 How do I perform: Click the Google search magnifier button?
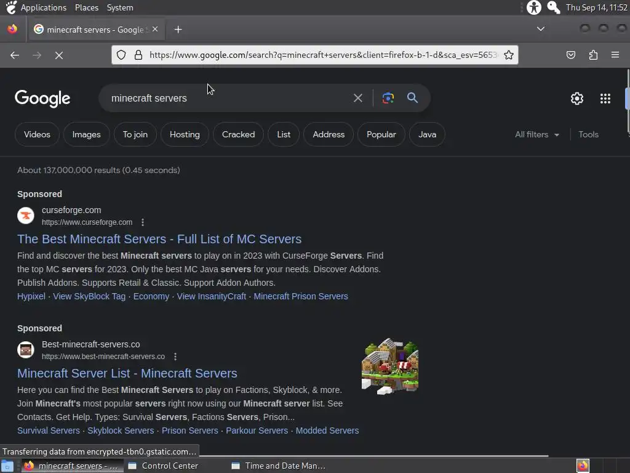pyautogui.click(x=412, y=97)
